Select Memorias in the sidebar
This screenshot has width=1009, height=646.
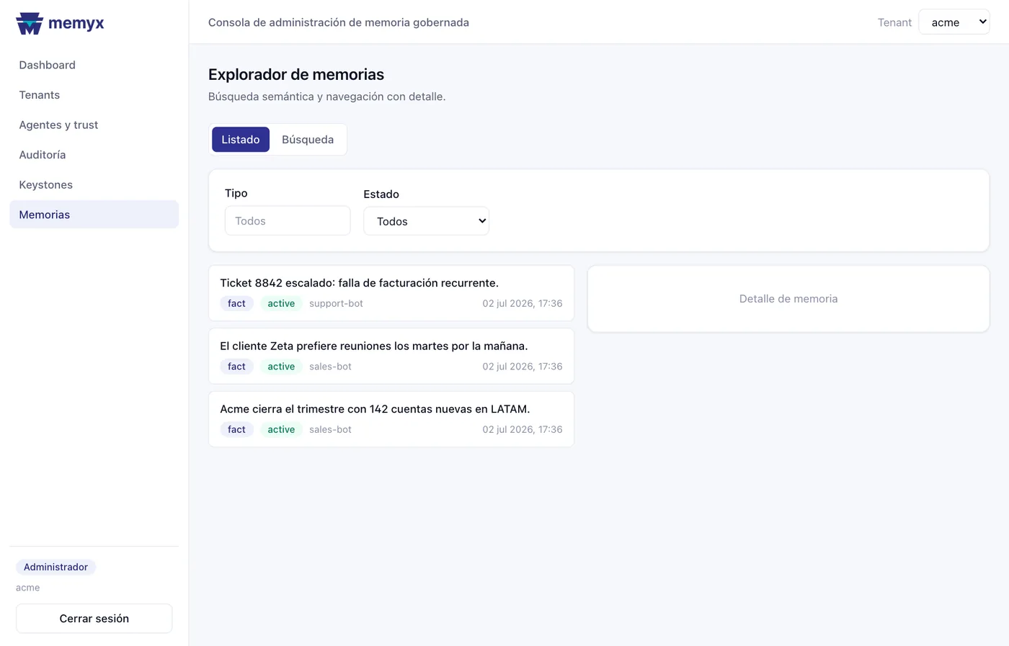pos(94,215)
